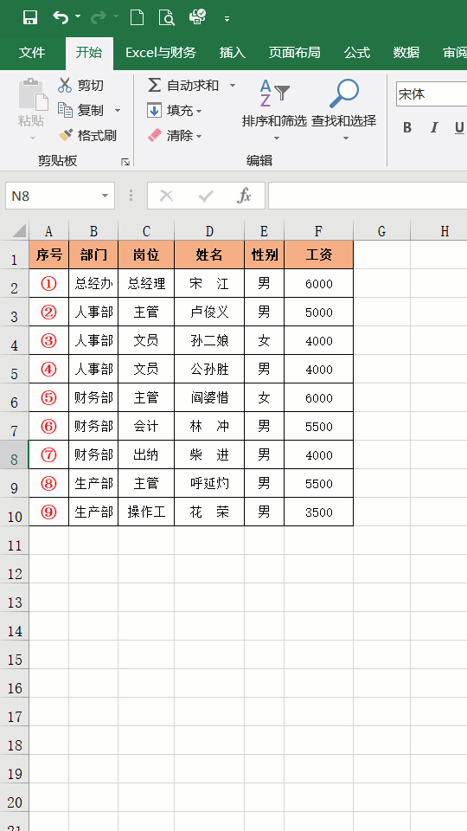The height and width of the screenshot is (831, 467).
Task: Select the cell containing 阎婆惜
Action: [209, 398]
